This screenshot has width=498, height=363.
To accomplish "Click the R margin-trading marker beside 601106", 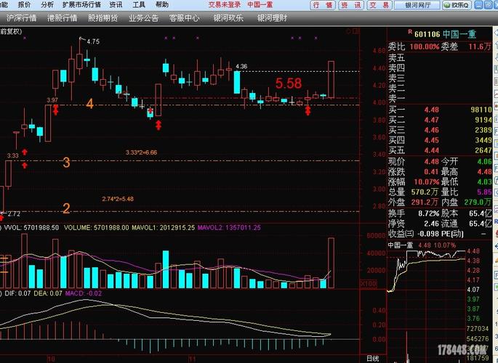I will [x=410, y=32].
